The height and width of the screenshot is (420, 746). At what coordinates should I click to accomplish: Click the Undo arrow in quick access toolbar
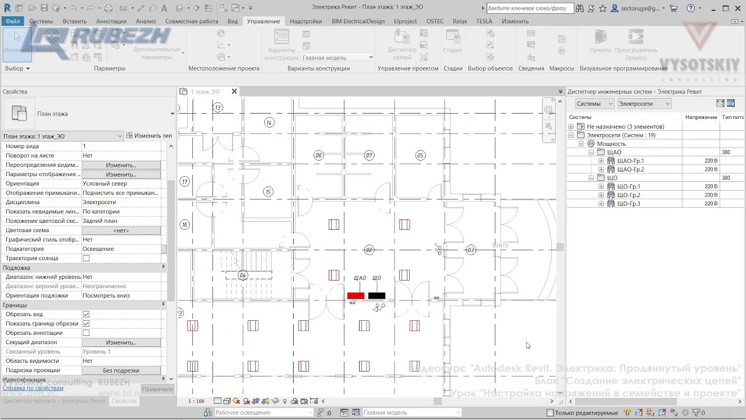pyautogui.click(x=73, y=8)
